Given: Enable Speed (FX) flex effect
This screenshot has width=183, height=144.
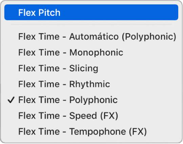Looking at the screenshot, I should 91,116.
